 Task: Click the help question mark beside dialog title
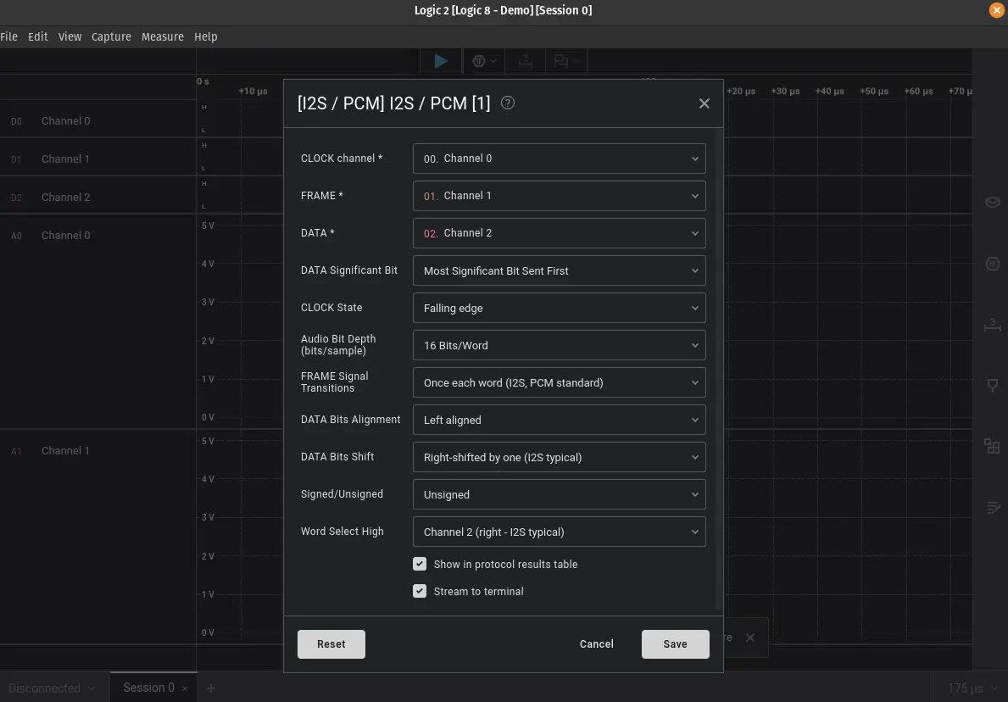point(507,103)
